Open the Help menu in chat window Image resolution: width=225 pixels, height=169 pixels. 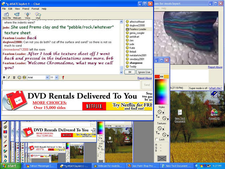[x=44, y=9]
